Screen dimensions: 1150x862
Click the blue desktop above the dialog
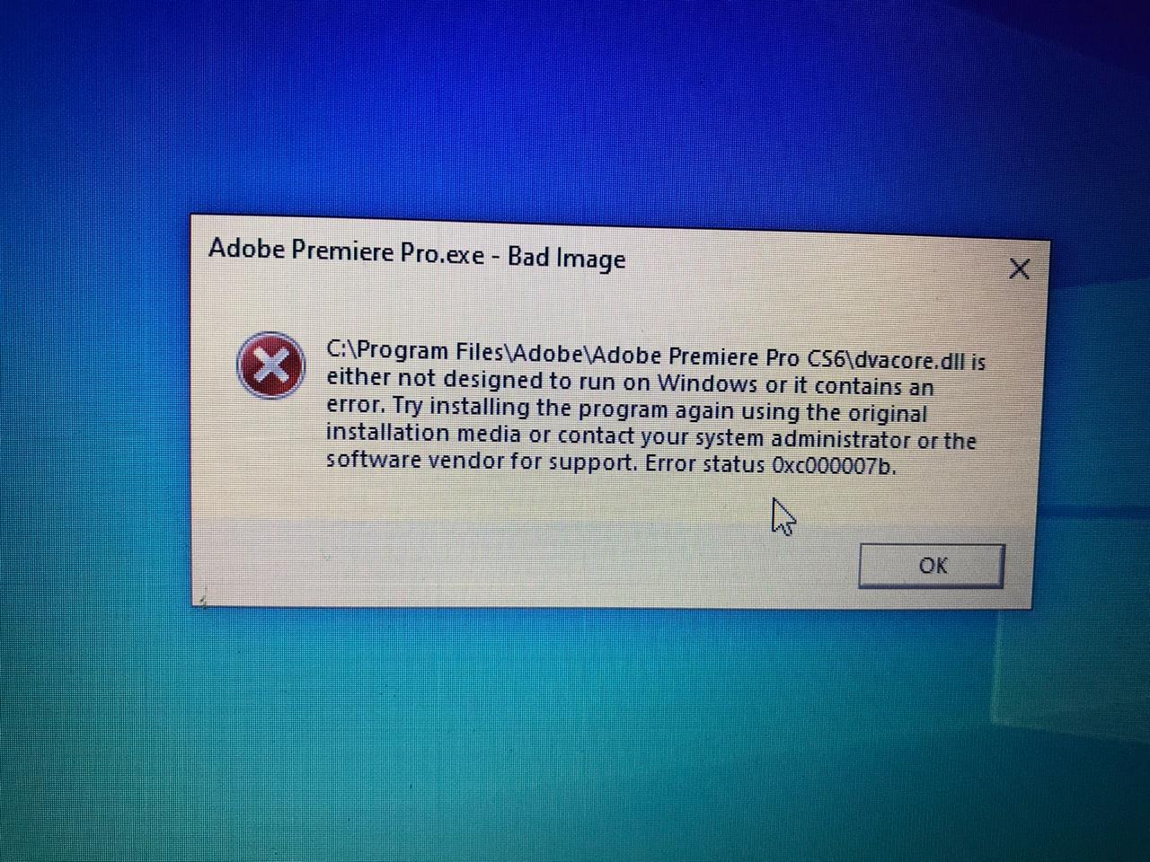point(575,108)
